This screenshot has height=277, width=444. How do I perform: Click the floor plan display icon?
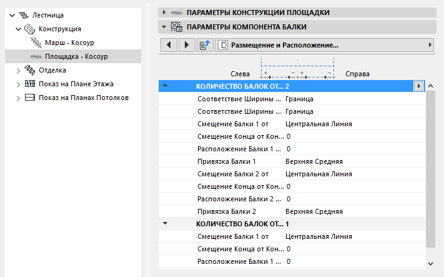point(30,84)
